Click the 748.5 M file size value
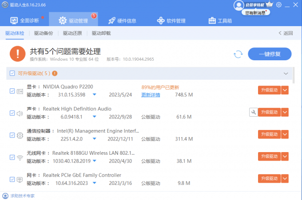302x200 pixels. [184, 95]
